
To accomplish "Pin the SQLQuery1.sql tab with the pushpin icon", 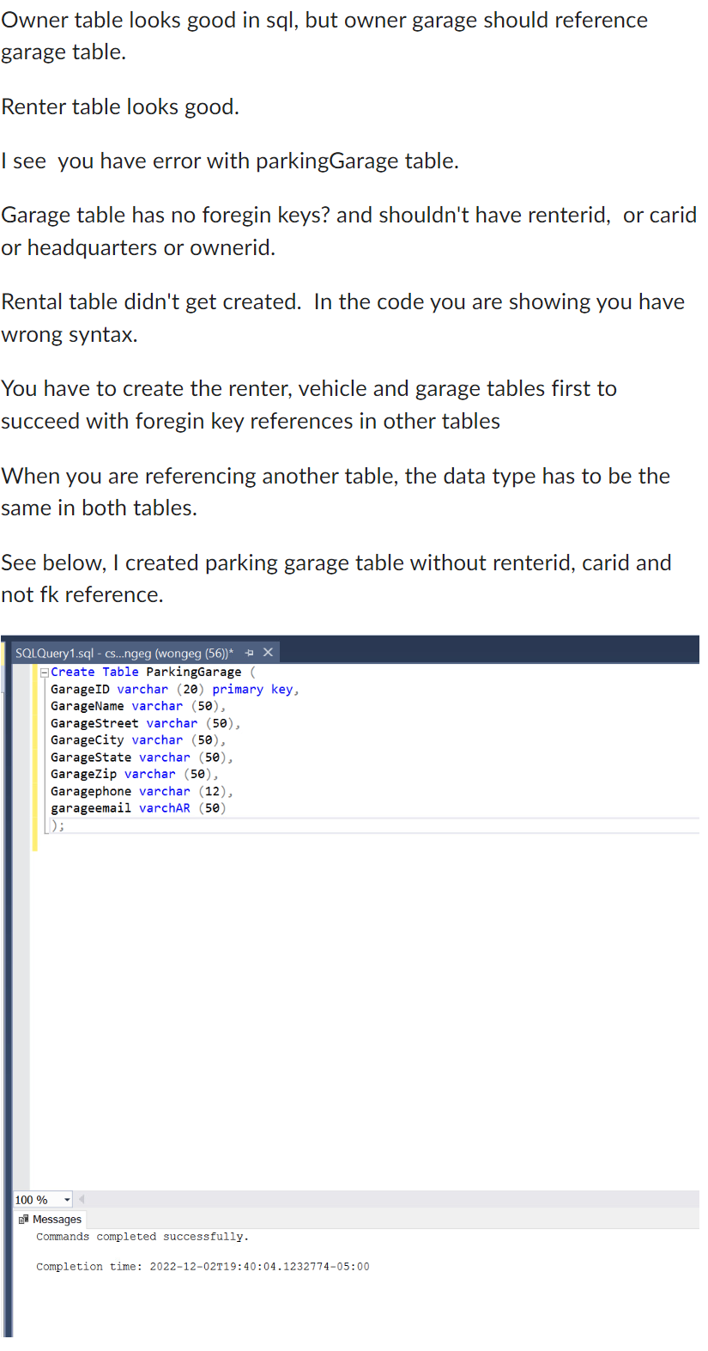I will point(249,653).
